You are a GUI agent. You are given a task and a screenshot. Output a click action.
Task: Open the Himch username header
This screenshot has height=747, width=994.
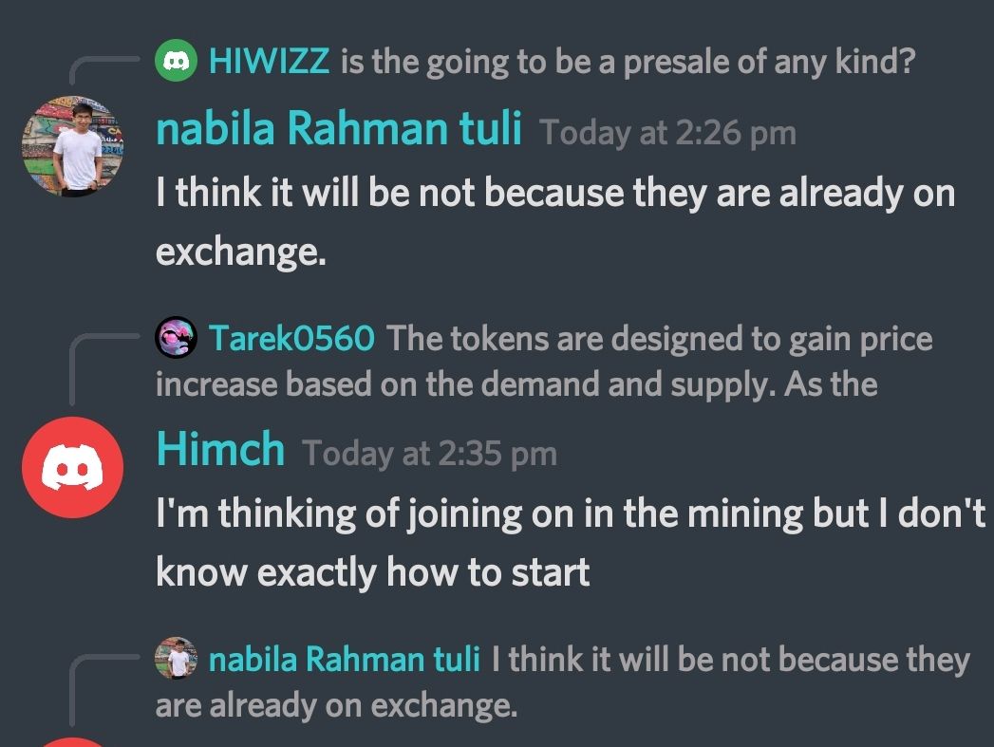(220, 448)
